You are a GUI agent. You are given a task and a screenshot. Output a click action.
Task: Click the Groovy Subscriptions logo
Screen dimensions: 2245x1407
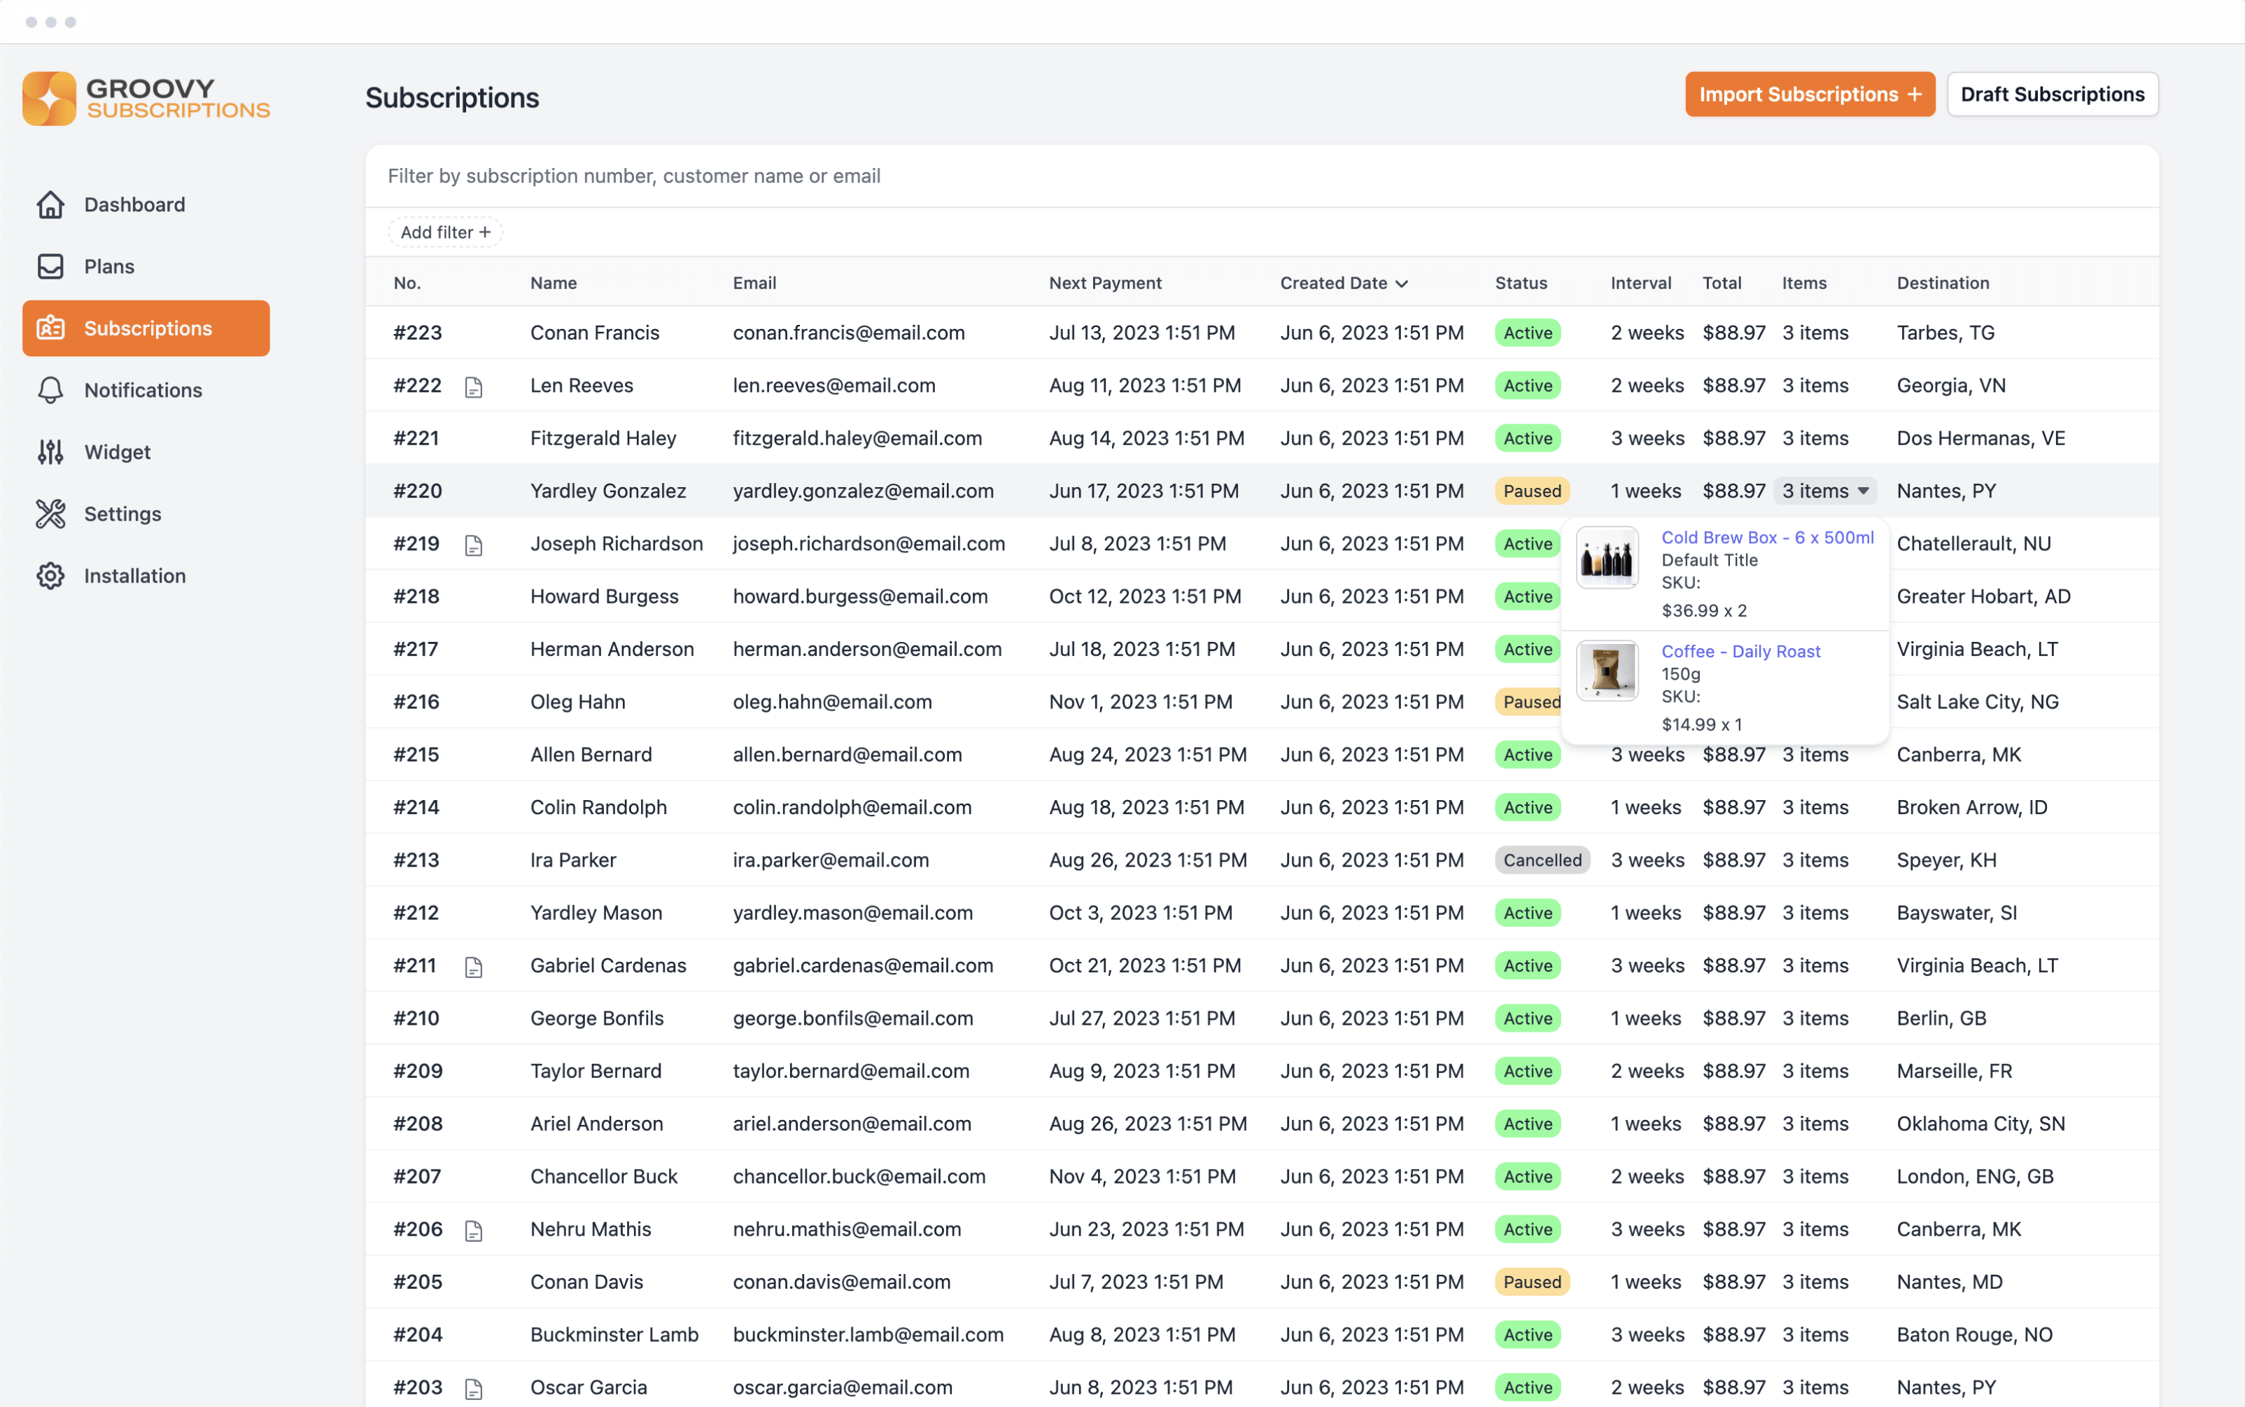(x=146, y=99)
